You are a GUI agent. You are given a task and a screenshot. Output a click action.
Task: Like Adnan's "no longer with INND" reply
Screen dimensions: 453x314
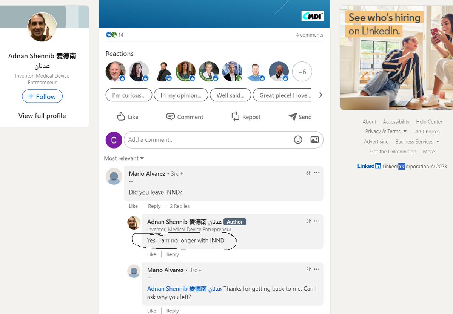(x=151, y=254)
